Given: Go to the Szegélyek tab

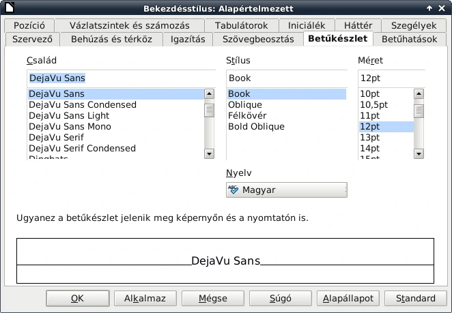Looking at the screenshot, I should click(414, 25).
